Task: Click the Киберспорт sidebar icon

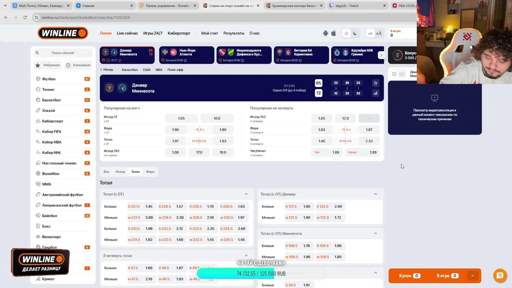Action: 38,121
